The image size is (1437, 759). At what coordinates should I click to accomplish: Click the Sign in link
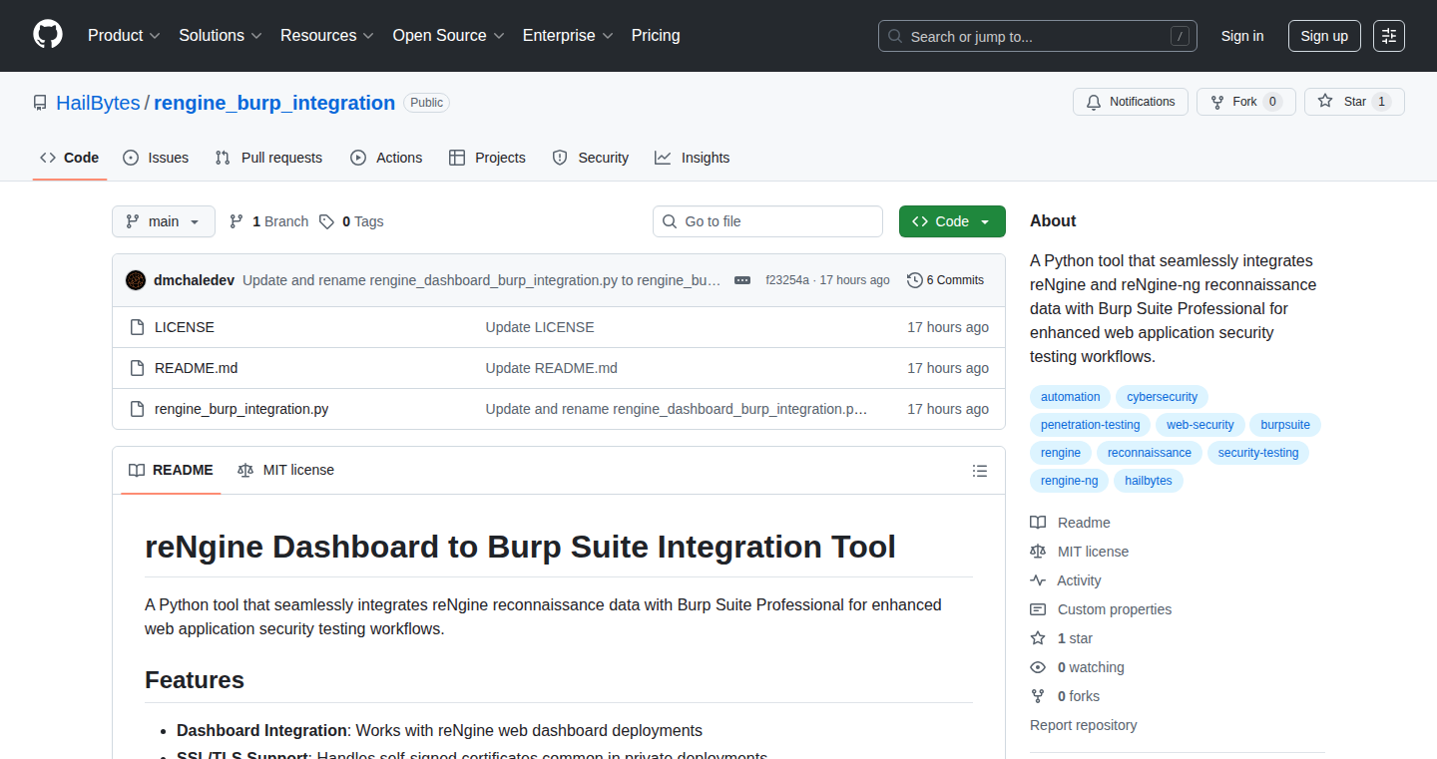(1242, 36)
